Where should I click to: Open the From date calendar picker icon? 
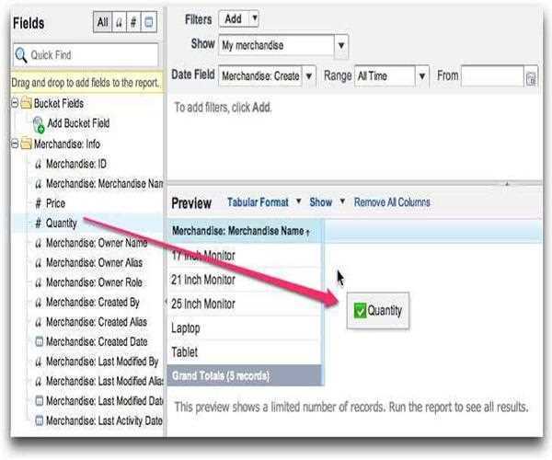530,77
